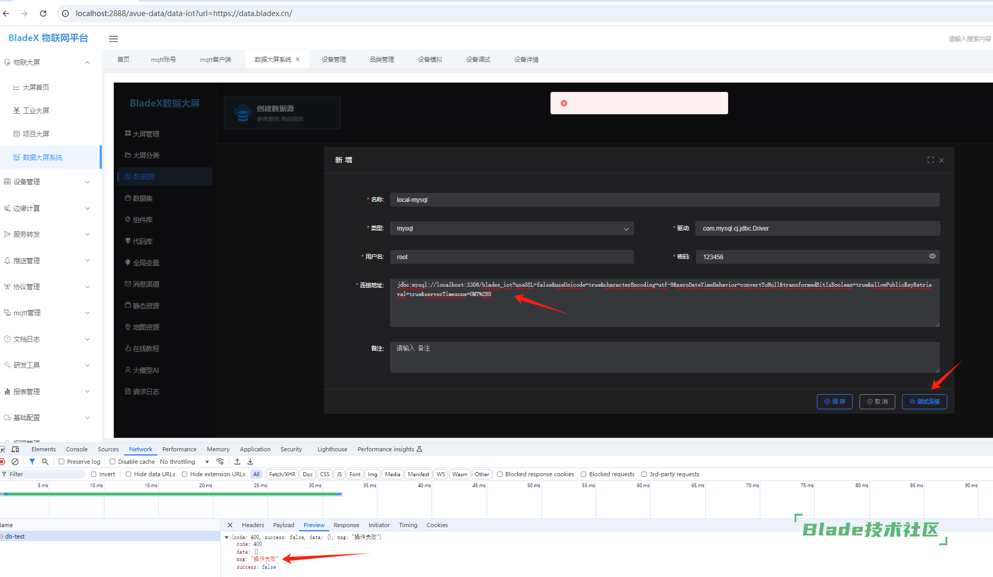This screenshot has height=577, width=993.
Task: Expand 边缘计算 sidebar group
Action: pyautogui.click(x=50, y=208)
